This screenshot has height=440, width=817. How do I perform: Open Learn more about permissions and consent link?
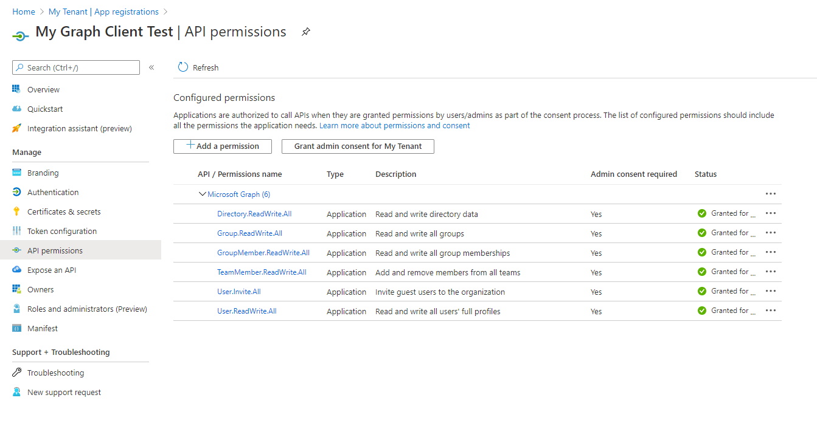point(395,125)
